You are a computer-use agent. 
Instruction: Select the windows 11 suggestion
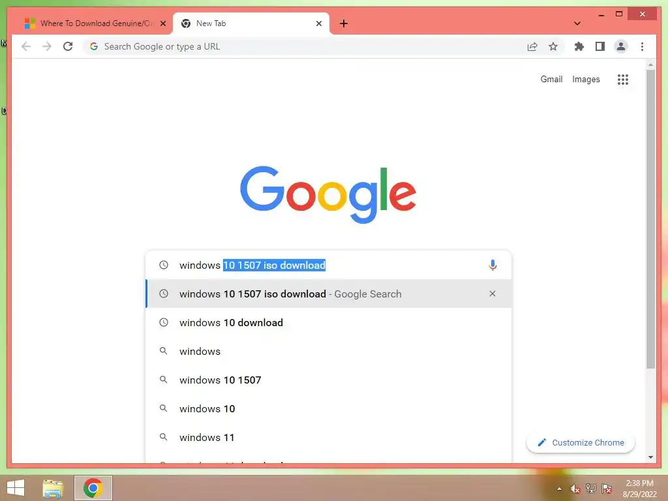coord(328,437)
